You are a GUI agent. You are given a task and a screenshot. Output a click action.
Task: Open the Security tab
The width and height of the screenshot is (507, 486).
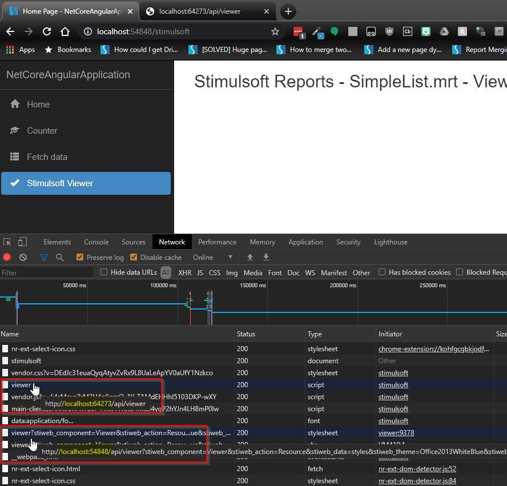tap(348, 242)
